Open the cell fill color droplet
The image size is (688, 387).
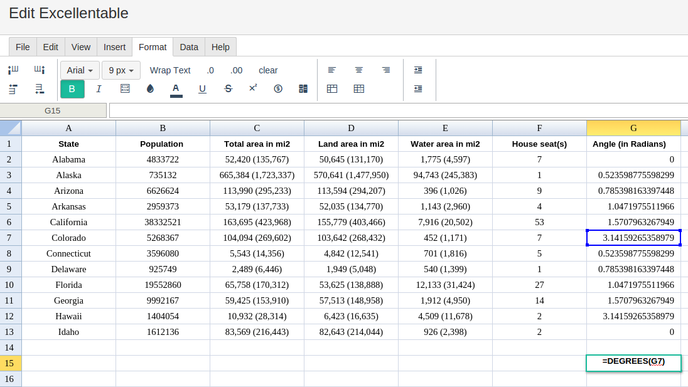(150, 89)
